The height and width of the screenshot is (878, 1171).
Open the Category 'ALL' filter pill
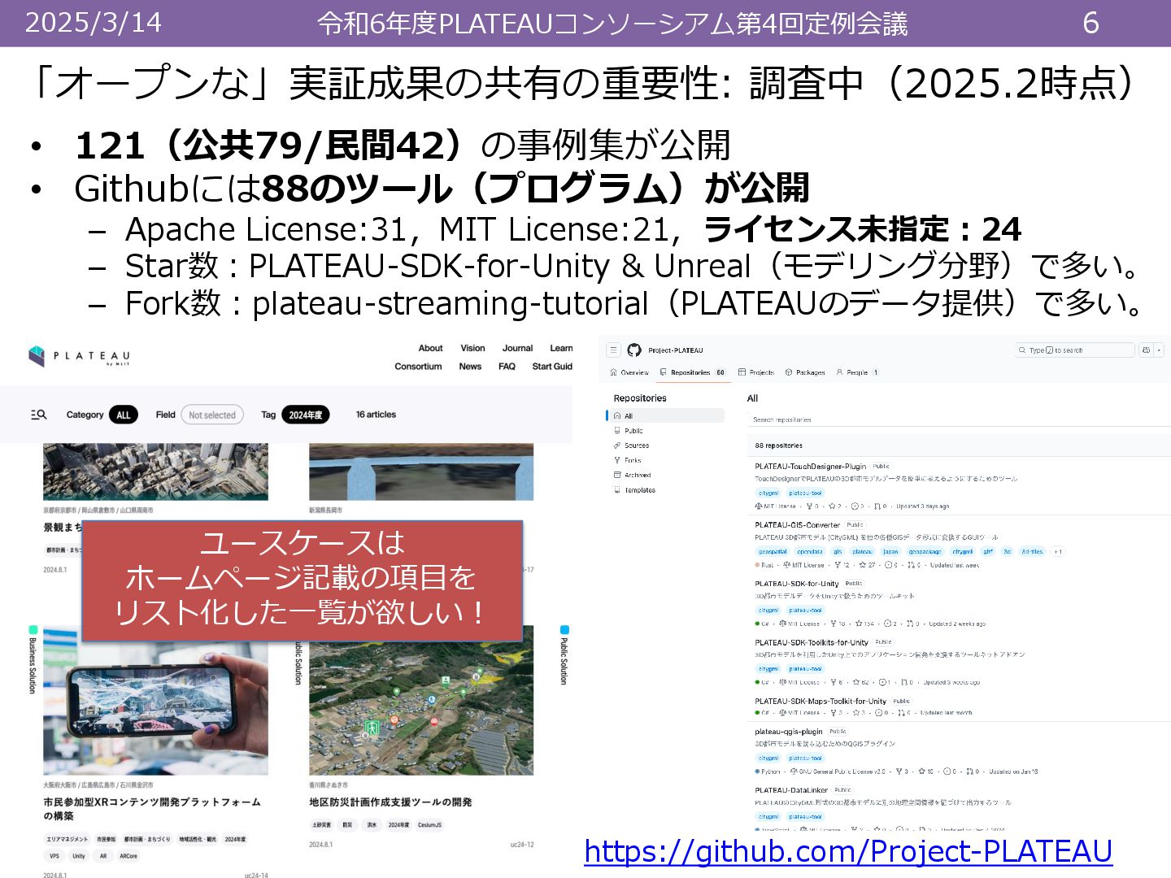(x=123, y=415)
